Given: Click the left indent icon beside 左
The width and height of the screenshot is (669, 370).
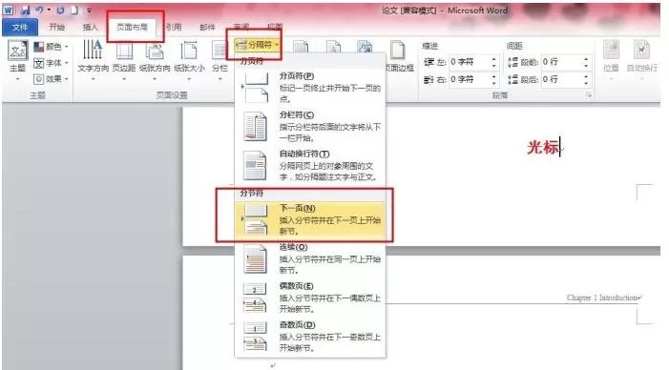Looking at the screenshot, I should point(429,63).
